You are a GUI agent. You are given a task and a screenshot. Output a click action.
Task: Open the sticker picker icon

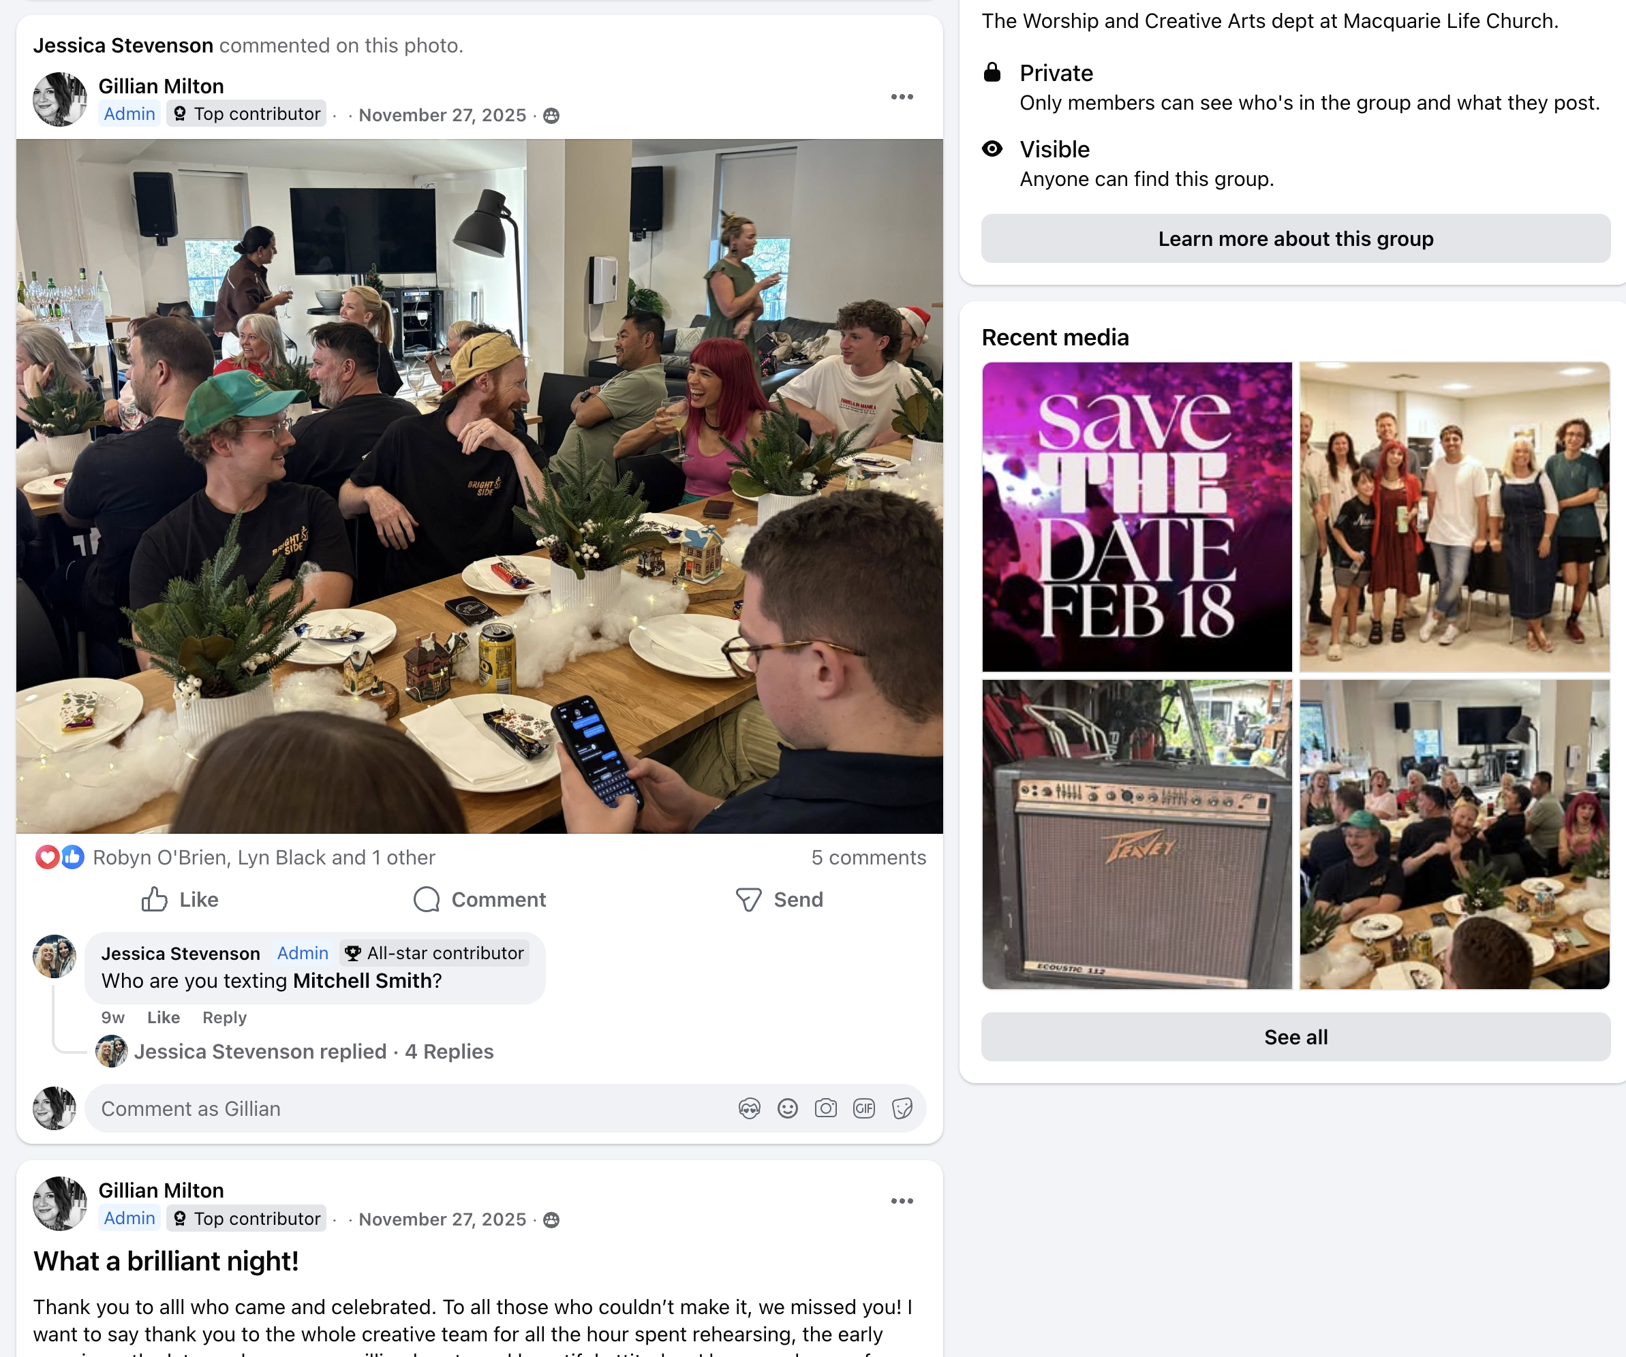pyautogui.click(x=902, y=1108)
